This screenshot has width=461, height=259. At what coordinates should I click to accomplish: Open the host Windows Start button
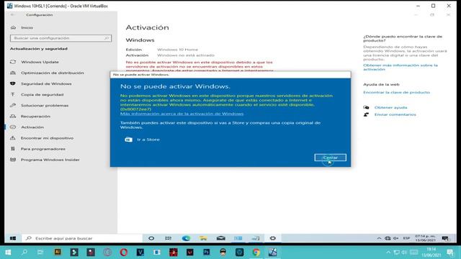tap(8, 253)
